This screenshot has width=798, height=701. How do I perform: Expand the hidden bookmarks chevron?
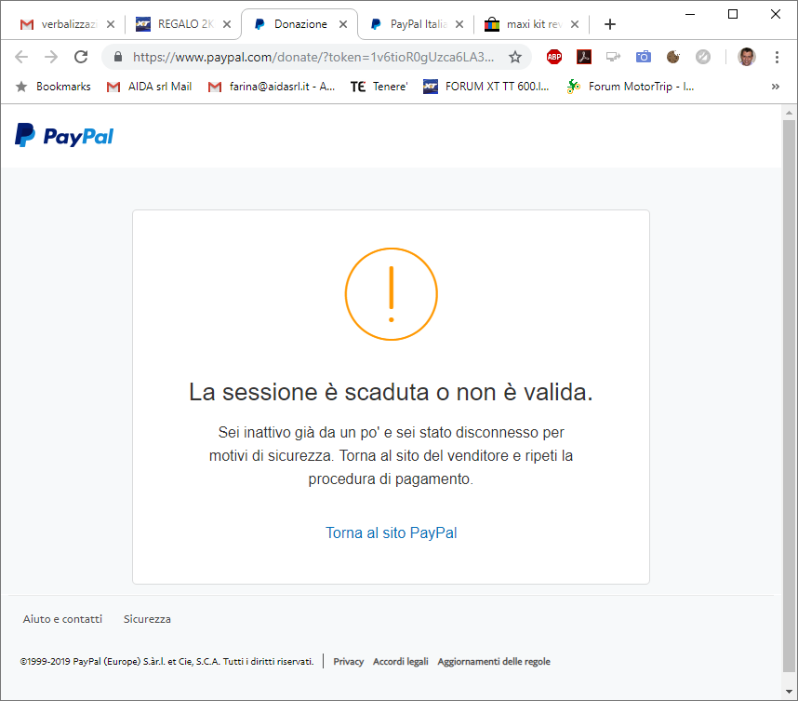(775, 87)
